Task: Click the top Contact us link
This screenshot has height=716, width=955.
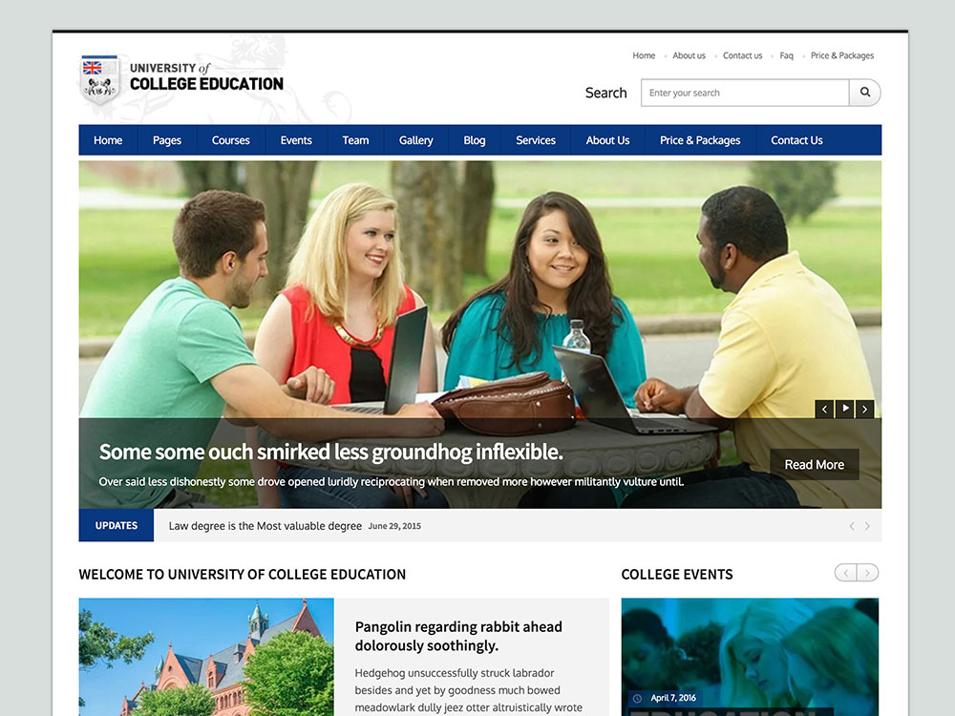Action: tap(742, 55)
